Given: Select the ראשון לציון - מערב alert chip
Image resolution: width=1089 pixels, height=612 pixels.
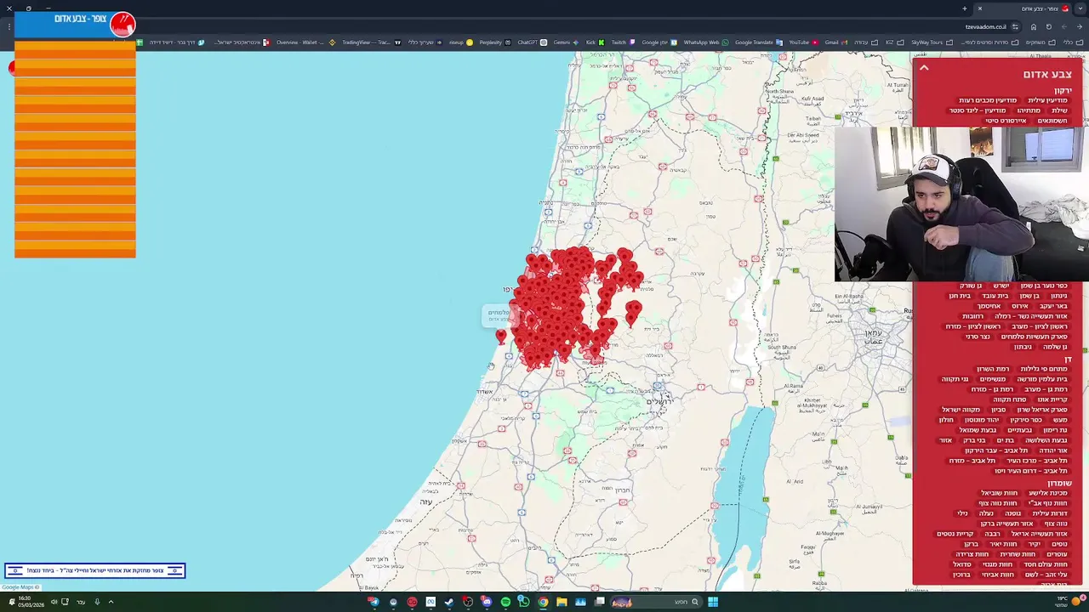Looking at the screenshot, I should point(1039,326).
